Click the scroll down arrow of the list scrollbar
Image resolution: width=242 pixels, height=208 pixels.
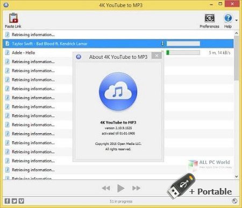pyautogui.click(x=237, y=177)
